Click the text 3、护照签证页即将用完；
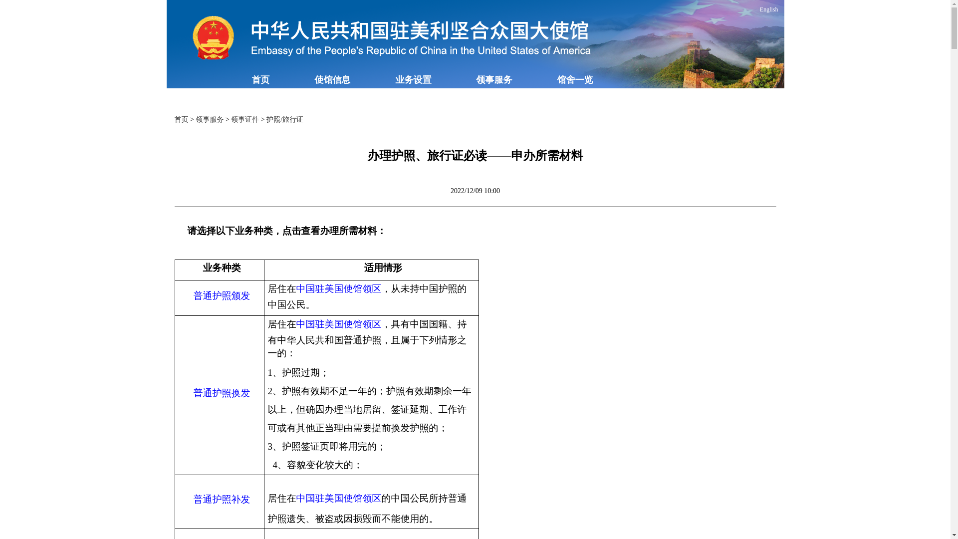This screenshot has width=958, height=539. (326, 447)
